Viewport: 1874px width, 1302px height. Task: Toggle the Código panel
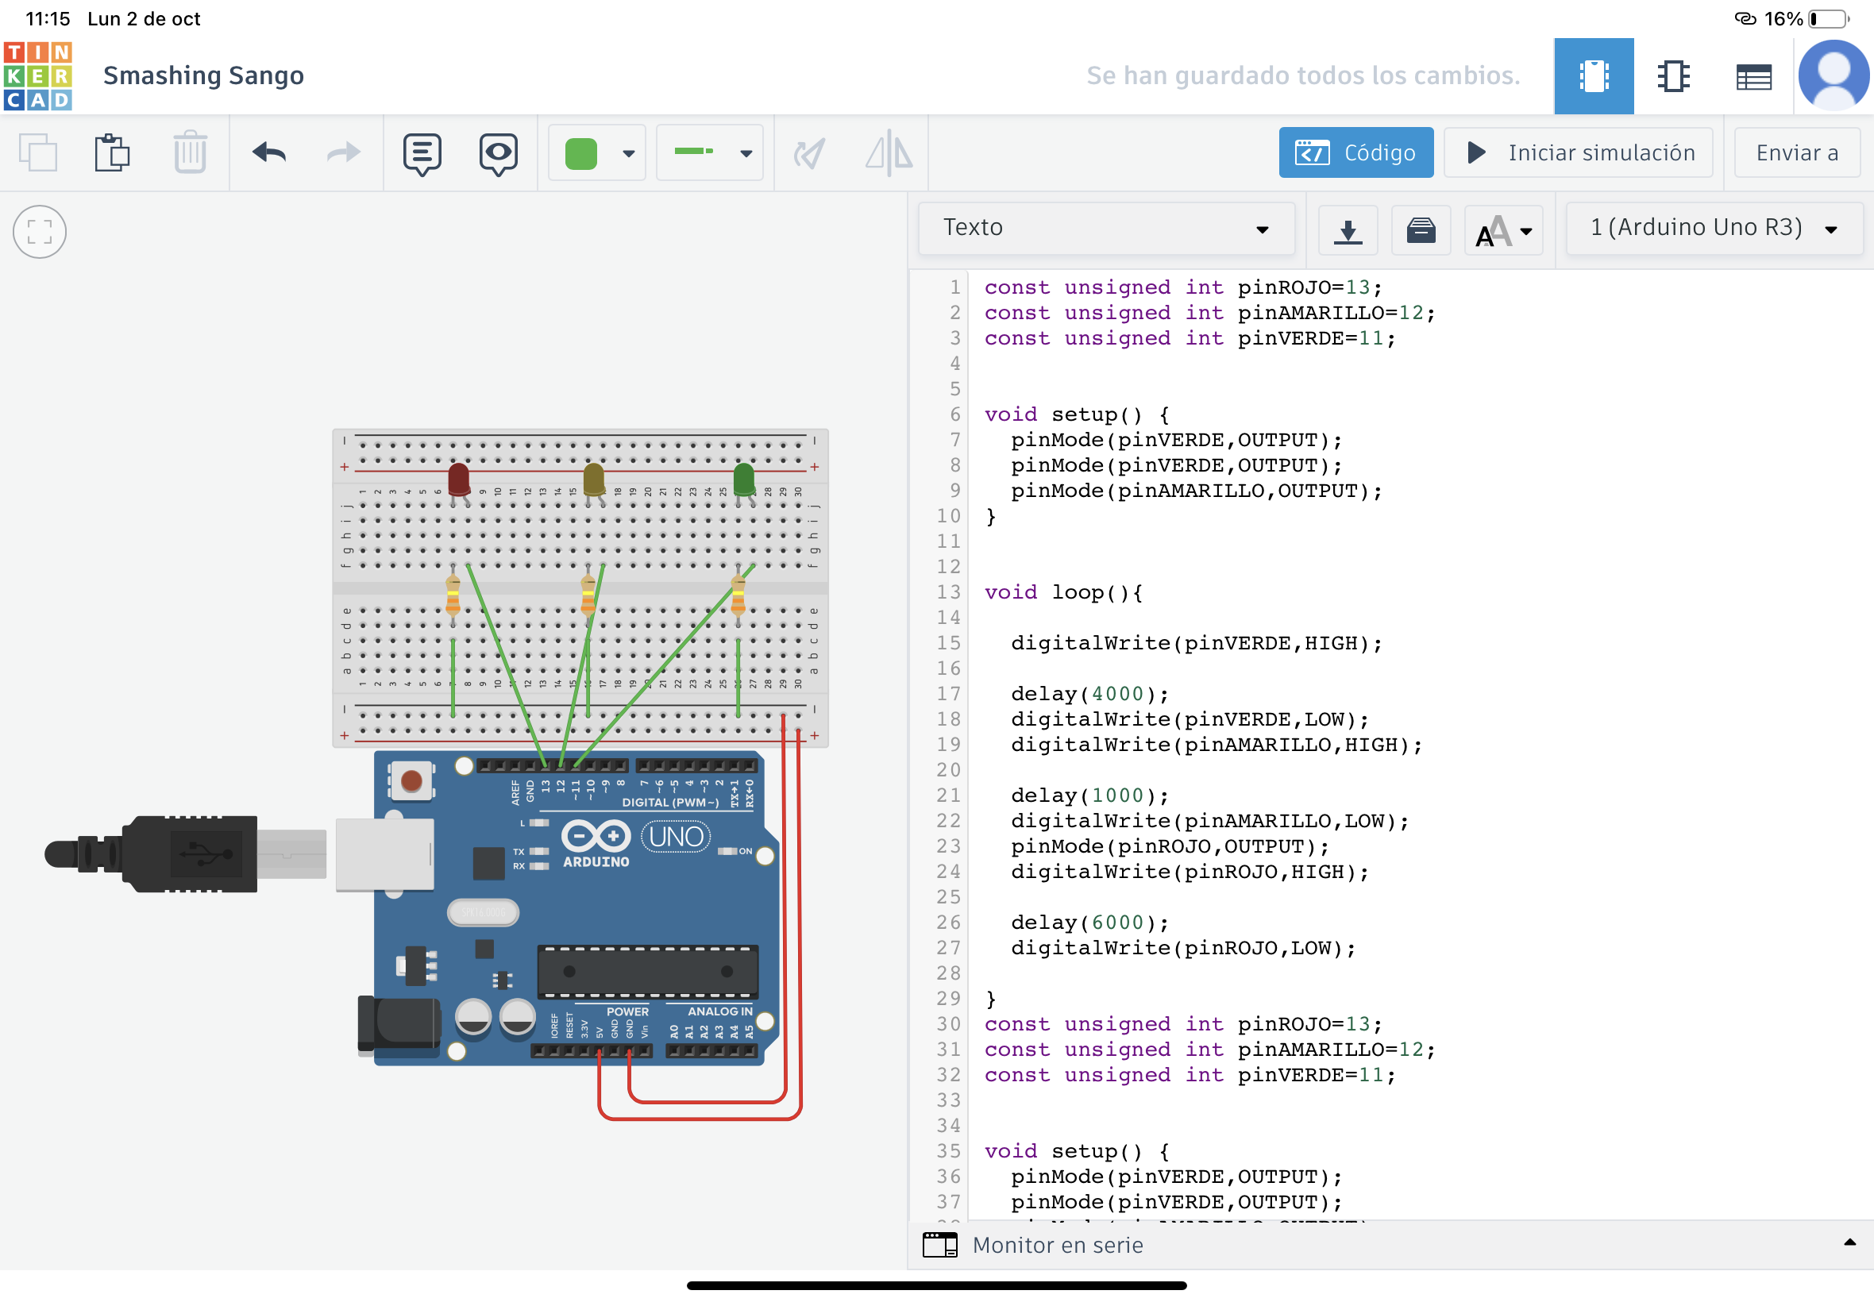(1355, 152)
